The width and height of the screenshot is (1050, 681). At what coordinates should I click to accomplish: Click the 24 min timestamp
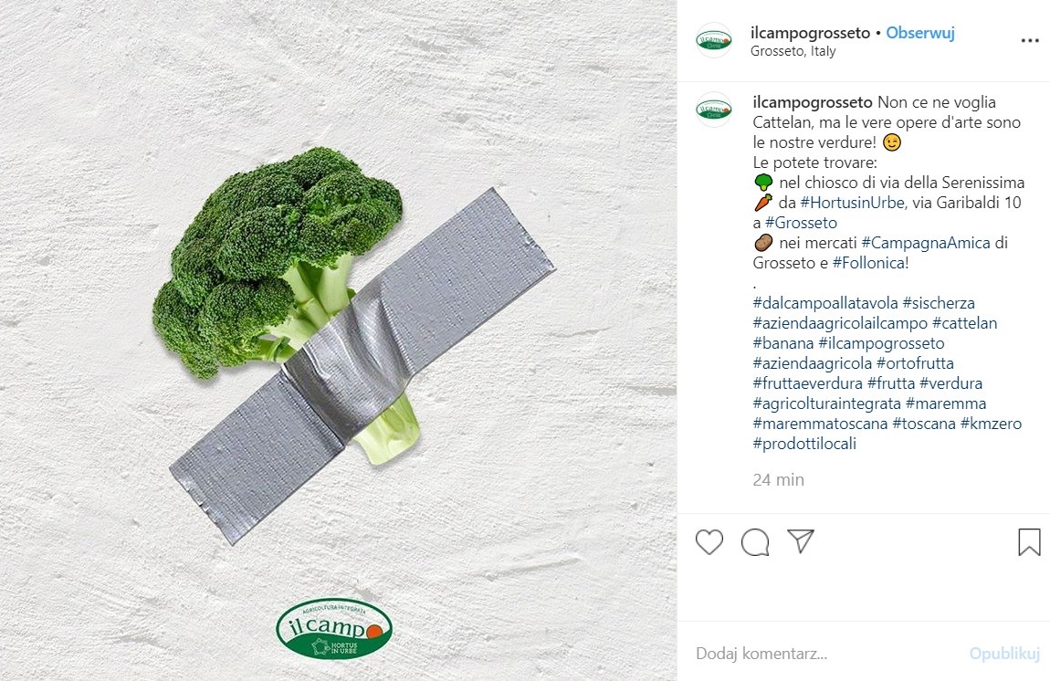[778, 479]
